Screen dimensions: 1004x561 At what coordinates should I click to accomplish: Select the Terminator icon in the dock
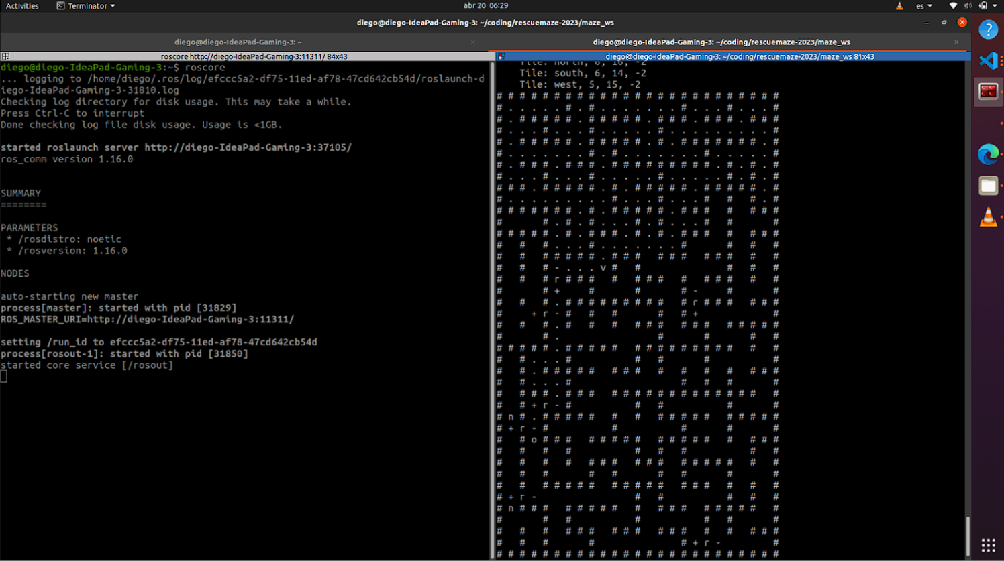point(988,92)
